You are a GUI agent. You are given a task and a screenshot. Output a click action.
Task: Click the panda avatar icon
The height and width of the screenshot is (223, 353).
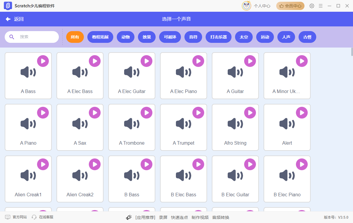pos(246,6)
